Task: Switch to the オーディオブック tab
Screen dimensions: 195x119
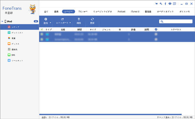Action: coord(165,12)
